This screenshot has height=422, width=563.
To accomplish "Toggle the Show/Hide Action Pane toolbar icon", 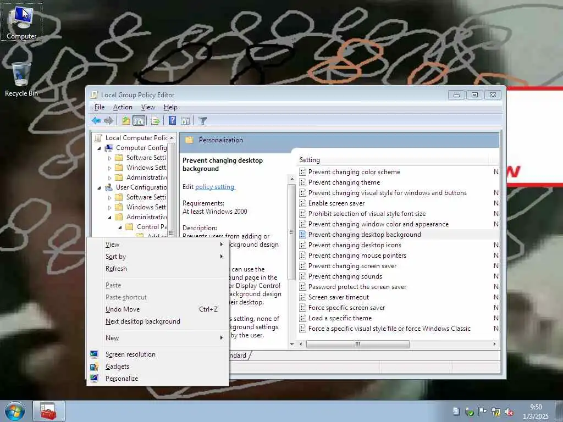I will 185,120.
